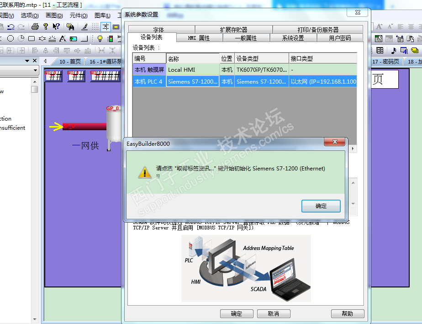Screen dimensions: 422x324
Task: Select the text A drawing tool
Action: (63, 38)
